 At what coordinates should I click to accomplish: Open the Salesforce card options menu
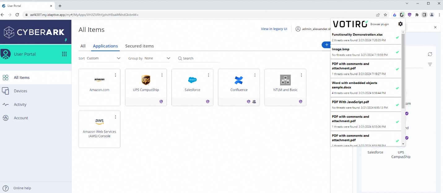pyautogui.click(x=208, y=75)
